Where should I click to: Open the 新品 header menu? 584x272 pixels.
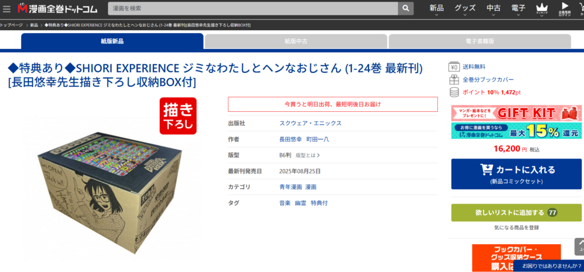pyautogui.click(x=436, y=9)
